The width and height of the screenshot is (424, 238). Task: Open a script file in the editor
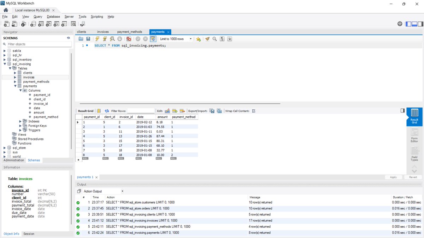click(x=81, y=39)
